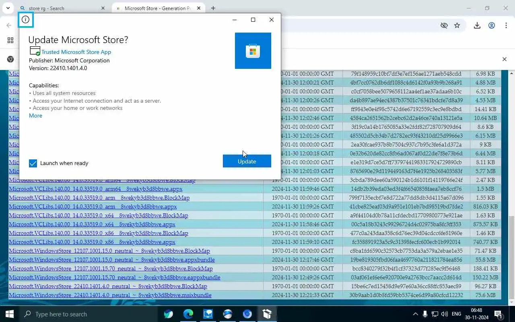This screenshot has width=515, height=322.
Task: Open the notification center icon
Action: tap(498, 314)
